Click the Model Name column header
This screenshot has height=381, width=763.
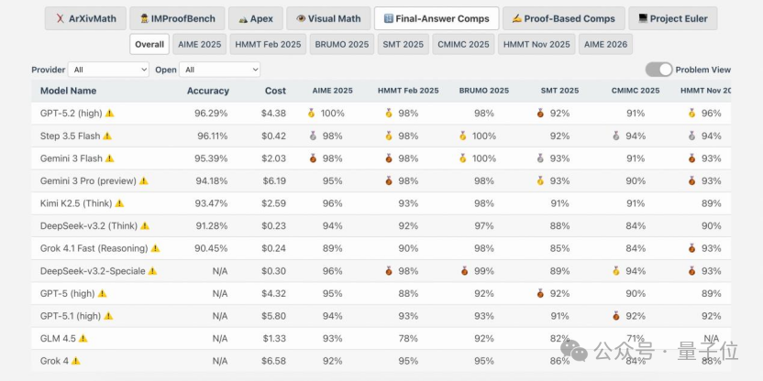(x=68, y=91)
